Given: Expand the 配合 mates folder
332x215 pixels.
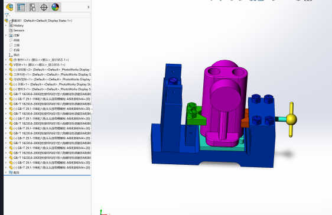Looking at the screenshot, I should point(6,172).
